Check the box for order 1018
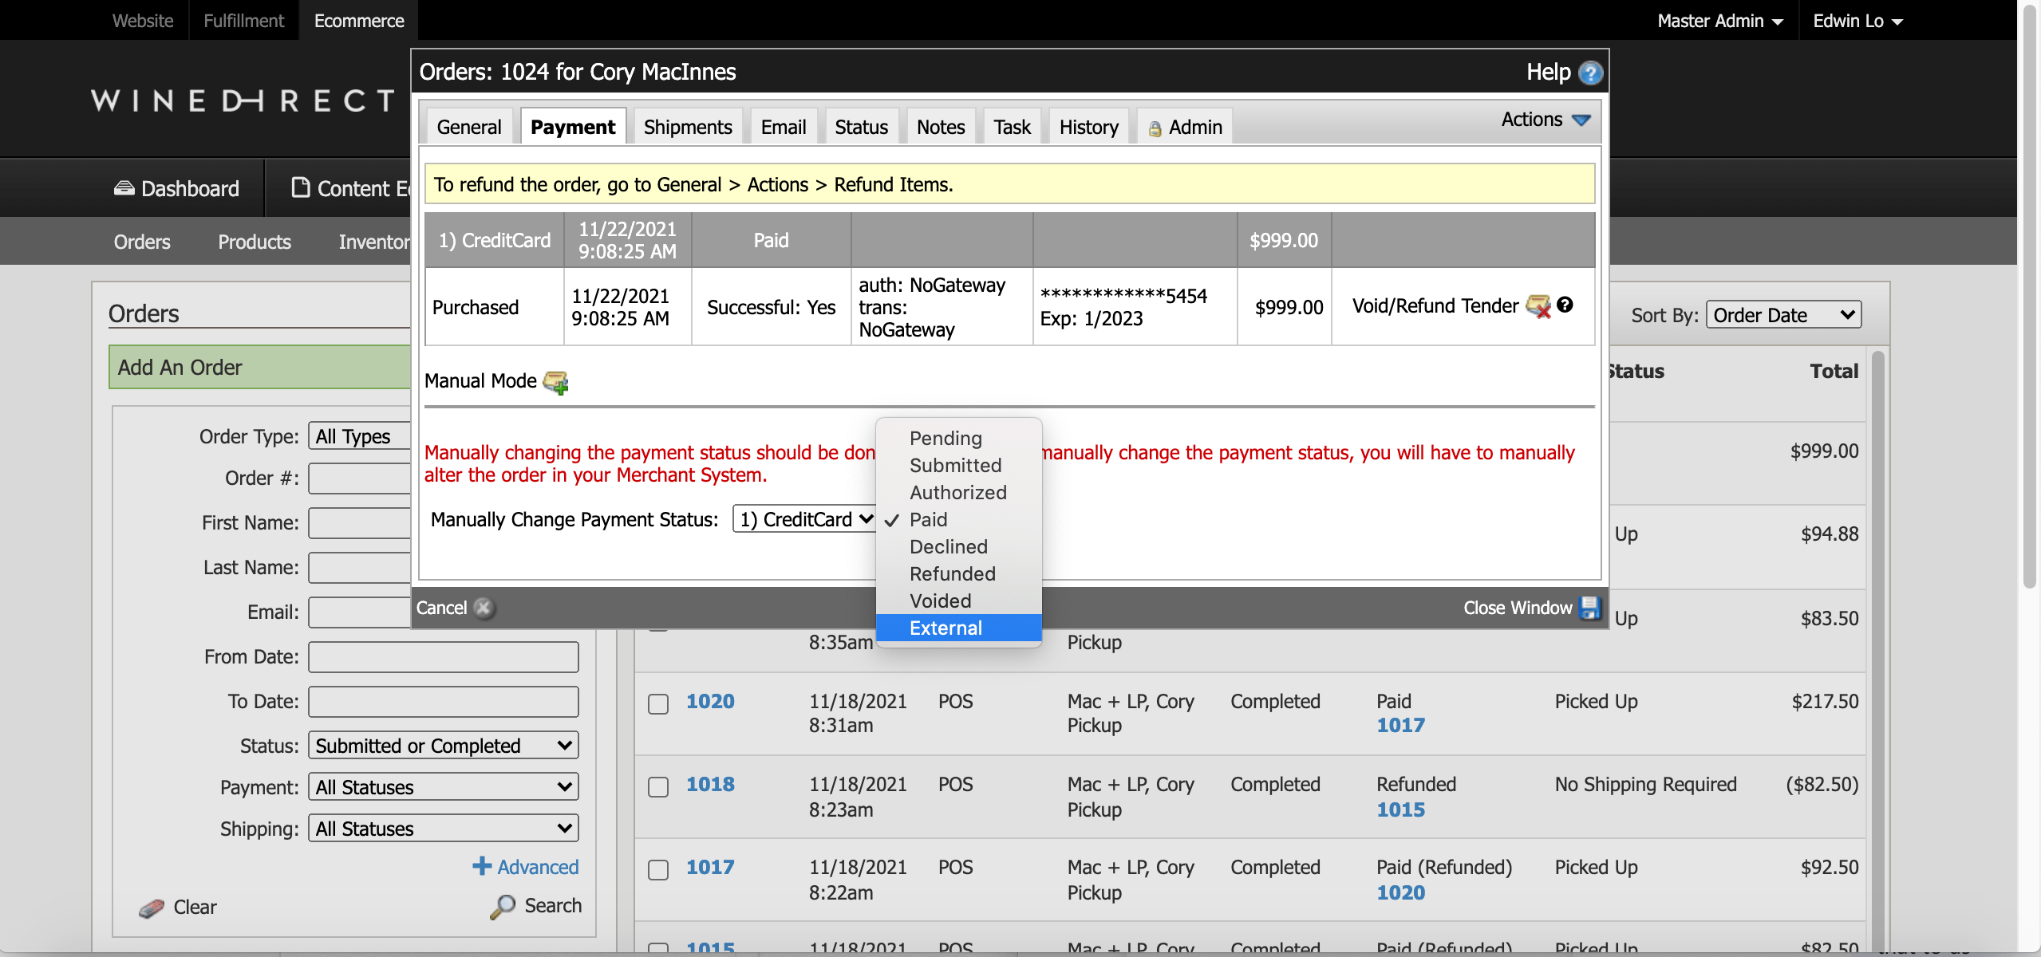2041x957 pixels. click(x=658, y=787)
